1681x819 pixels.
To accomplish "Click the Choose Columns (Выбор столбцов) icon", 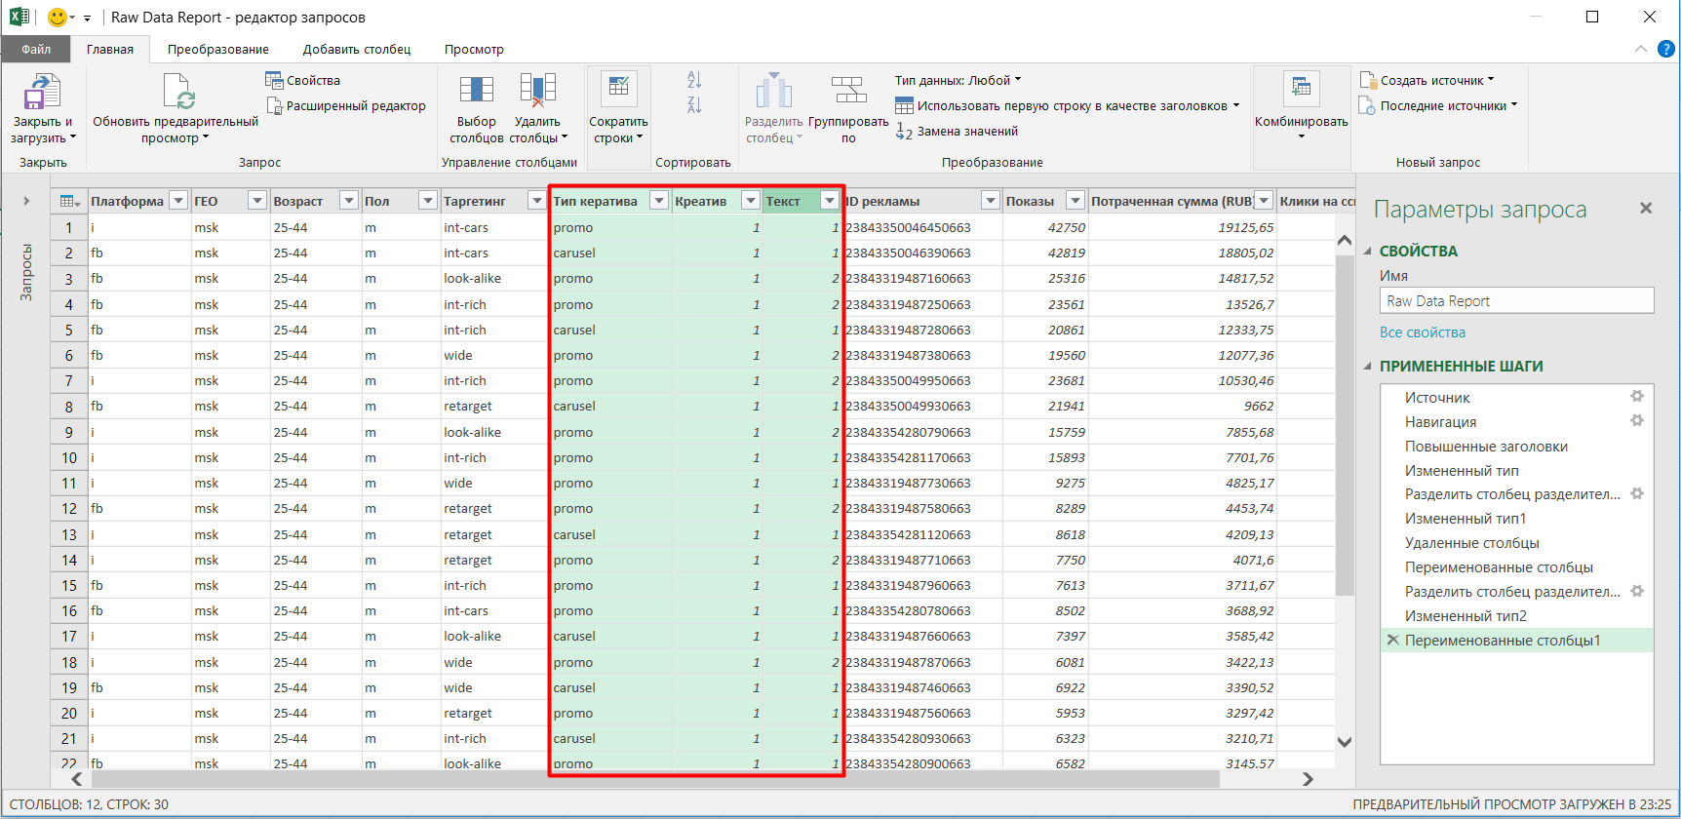I will tap(476, 90).
